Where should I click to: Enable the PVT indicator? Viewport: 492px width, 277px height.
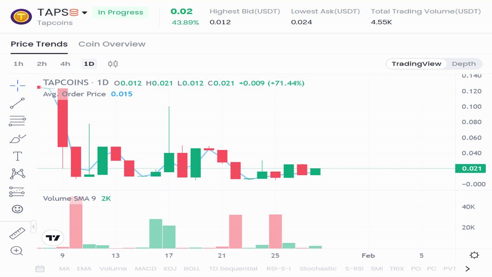pos(450,269)
